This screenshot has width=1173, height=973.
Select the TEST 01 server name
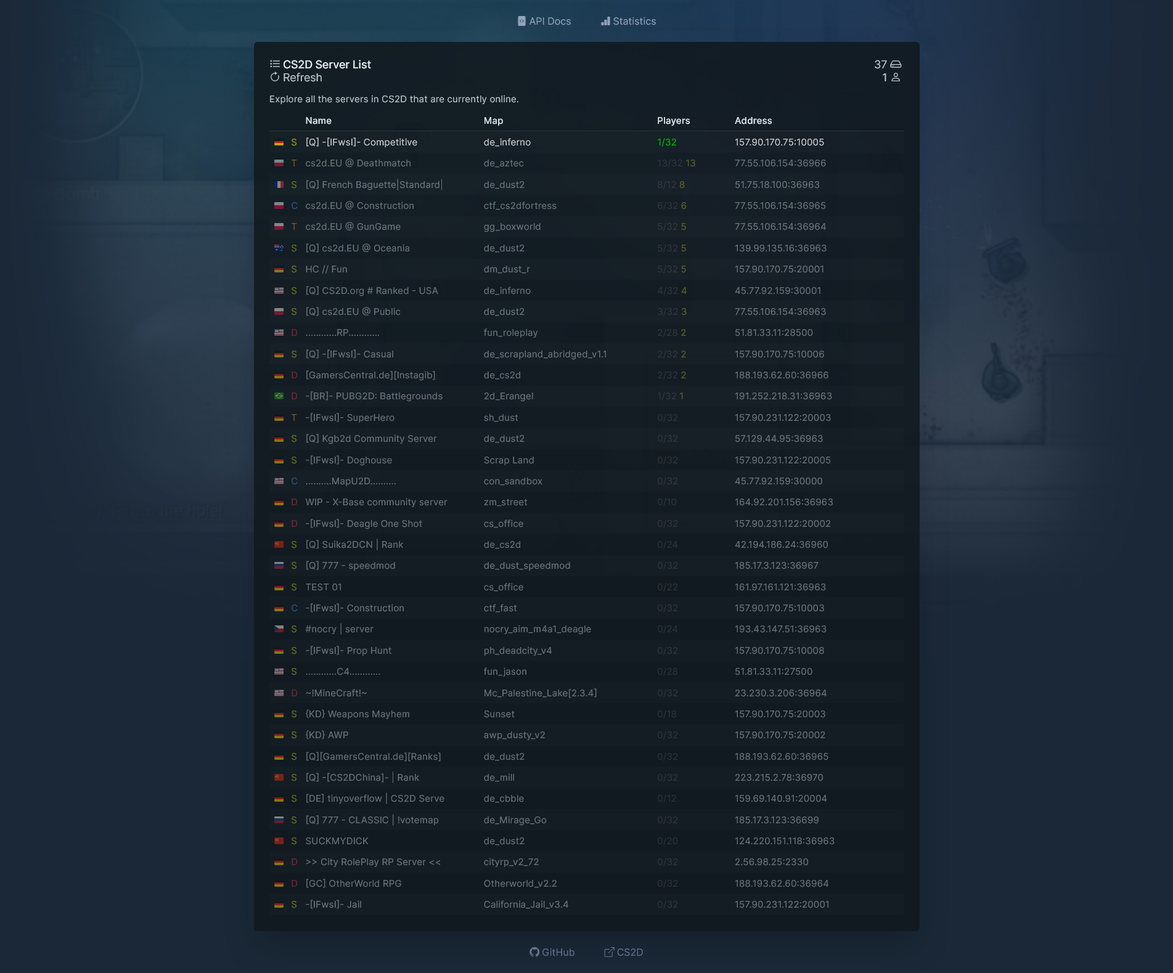pos(324,587)
